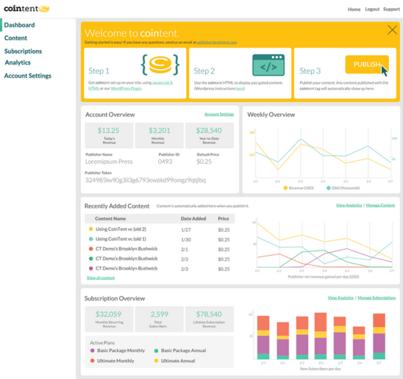This screenshot has height=379, width=403.
Task: Click the Content Name column header
Action: point(110,219)
